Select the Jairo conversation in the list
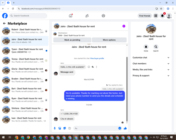The height and width of the screenshot is (140, 176). (25, 41)
